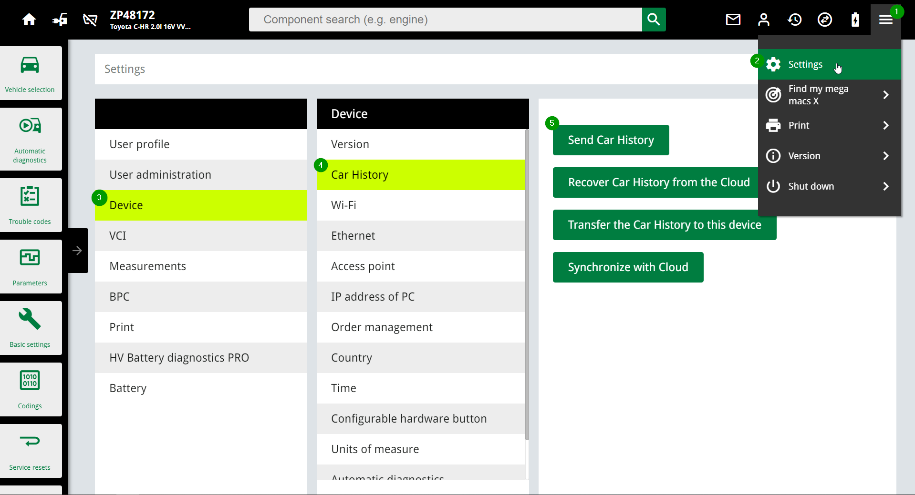This screenshot has height=495, width=915.
Task: Check the battery charging status icon
Action: click(855, 20)
